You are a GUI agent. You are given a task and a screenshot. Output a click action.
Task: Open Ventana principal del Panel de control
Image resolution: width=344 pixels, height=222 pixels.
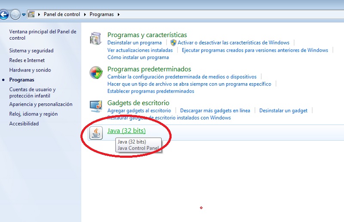[x=43, y=35]
